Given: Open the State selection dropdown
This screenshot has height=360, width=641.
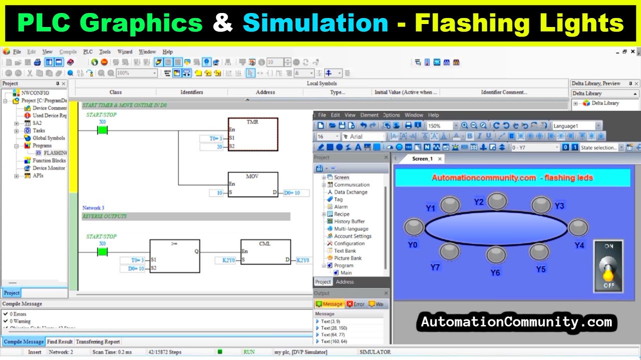Looking at the screenshot, I should pos(621,147).
